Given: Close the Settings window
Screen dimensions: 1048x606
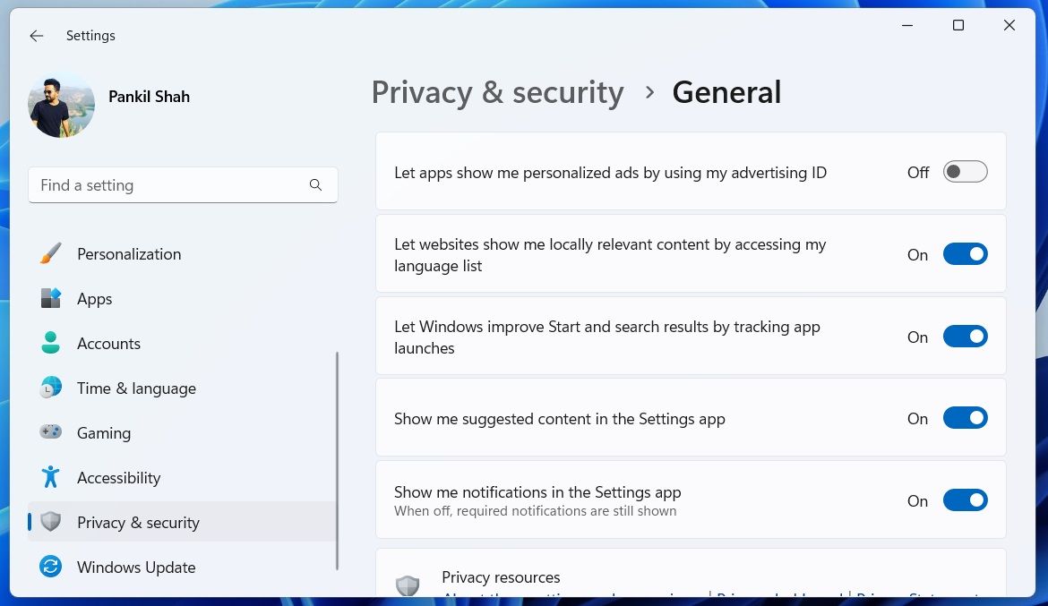Looking at the screenshot, I should [1009, 25].
